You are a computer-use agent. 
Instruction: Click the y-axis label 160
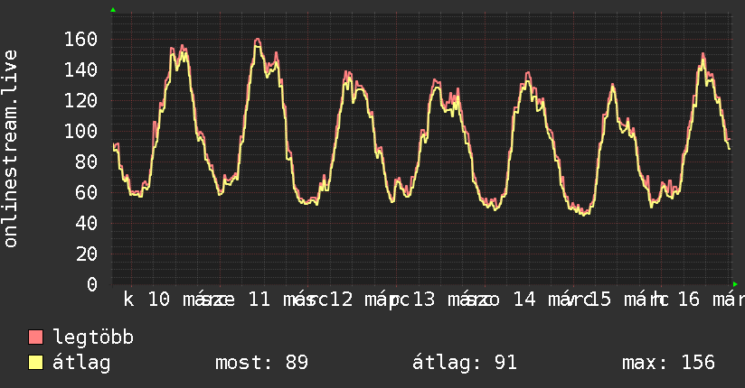(80, 40)
